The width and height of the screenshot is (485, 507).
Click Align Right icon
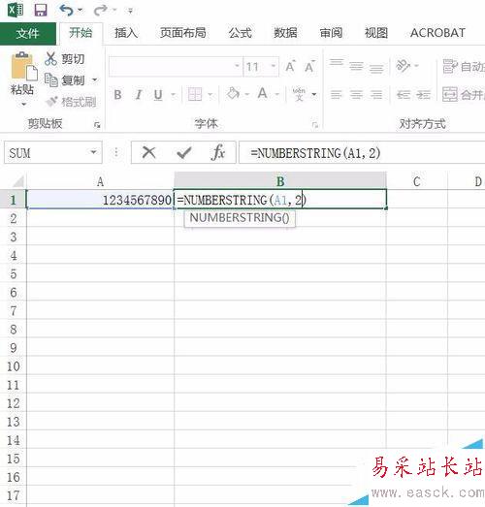point(376,95)
